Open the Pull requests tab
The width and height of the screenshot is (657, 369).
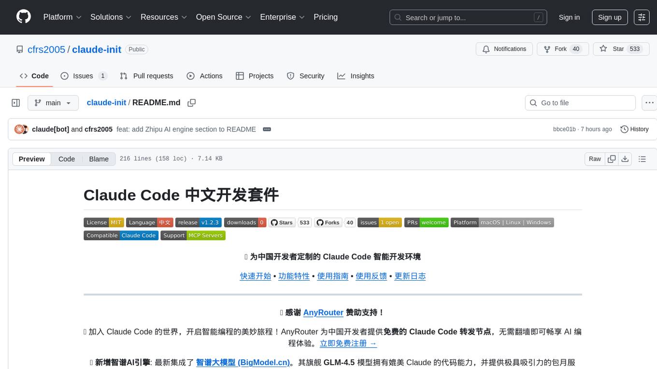[x=146, y=76]
